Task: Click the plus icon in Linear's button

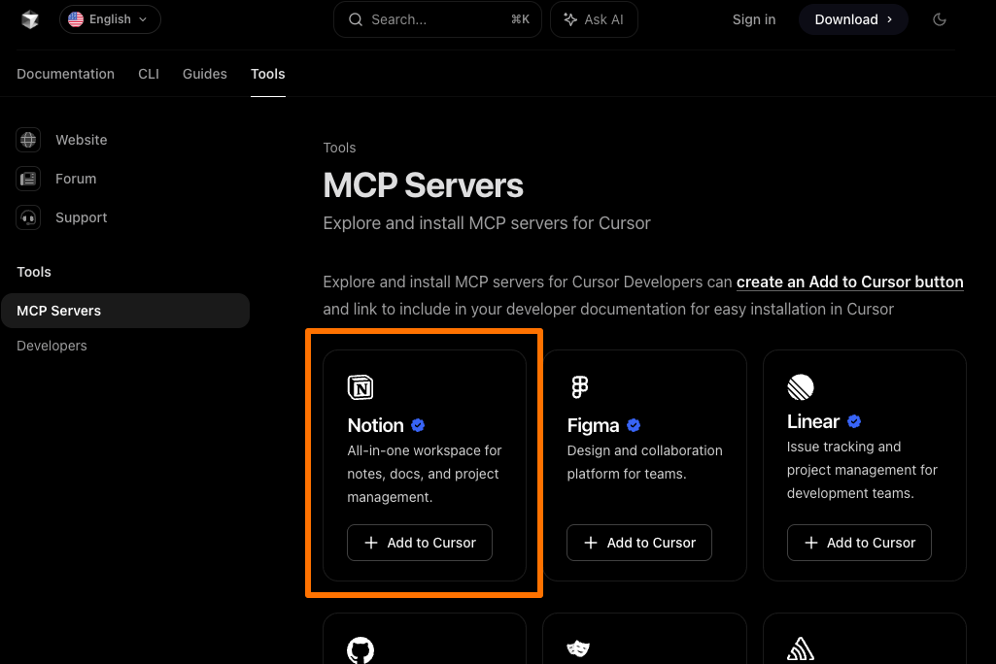Action: (811, 543)
